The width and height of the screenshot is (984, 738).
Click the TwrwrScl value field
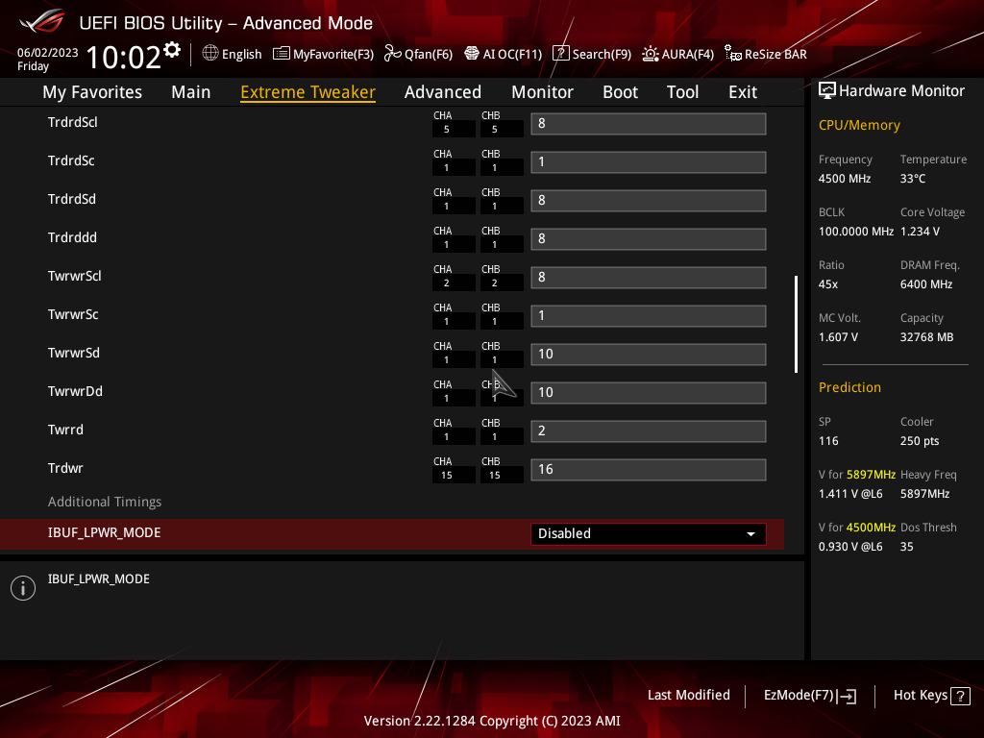pyautogui.click(x=649, y=278)
